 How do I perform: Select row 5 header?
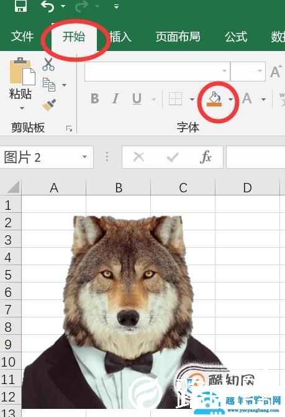click(11, 274)
